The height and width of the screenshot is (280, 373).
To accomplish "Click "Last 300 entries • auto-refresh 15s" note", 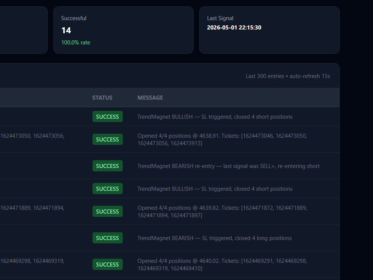I will tap(288, 76).
